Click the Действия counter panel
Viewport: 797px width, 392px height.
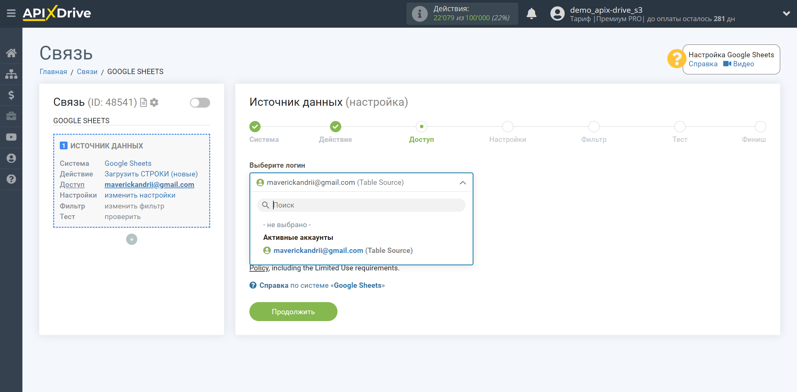(462, 14)
